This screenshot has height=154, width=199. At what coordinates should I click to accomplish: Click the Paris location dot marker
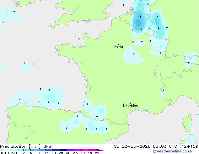(119, 44)
